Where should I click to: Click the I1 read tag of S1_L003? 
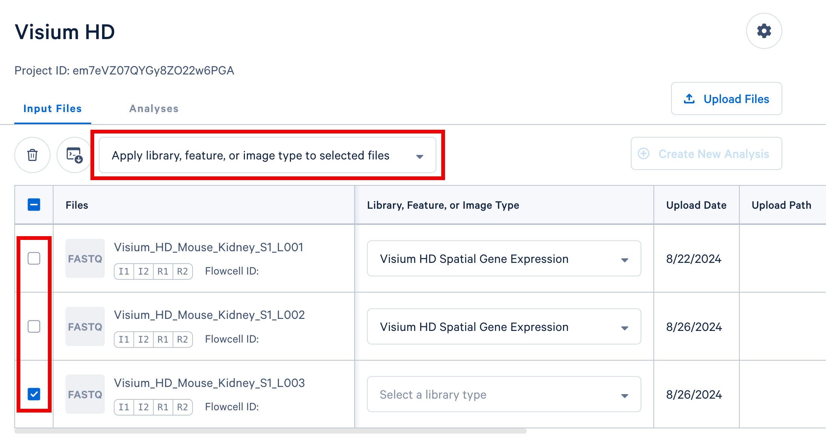tap(124, 407)
